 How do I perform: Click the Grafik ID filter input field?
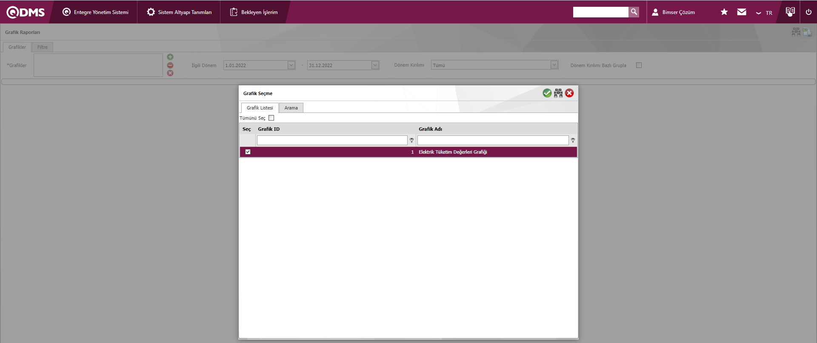(332, 140)
